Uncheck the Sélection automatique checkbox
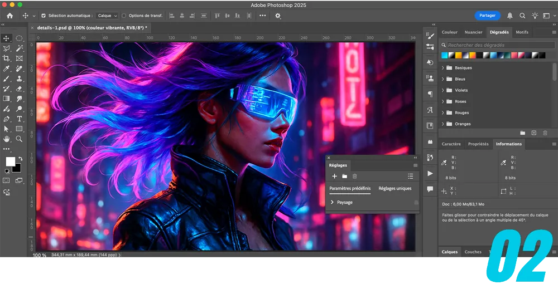 pyautogui.click(x=44, y=16)
